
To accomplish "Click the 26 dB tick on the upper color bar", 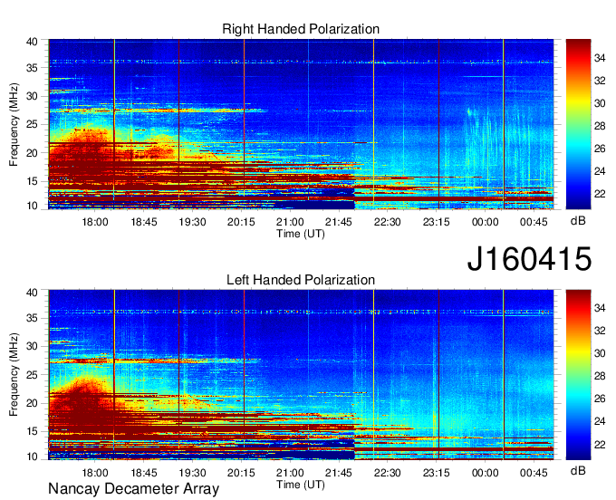I will point(600,149).
